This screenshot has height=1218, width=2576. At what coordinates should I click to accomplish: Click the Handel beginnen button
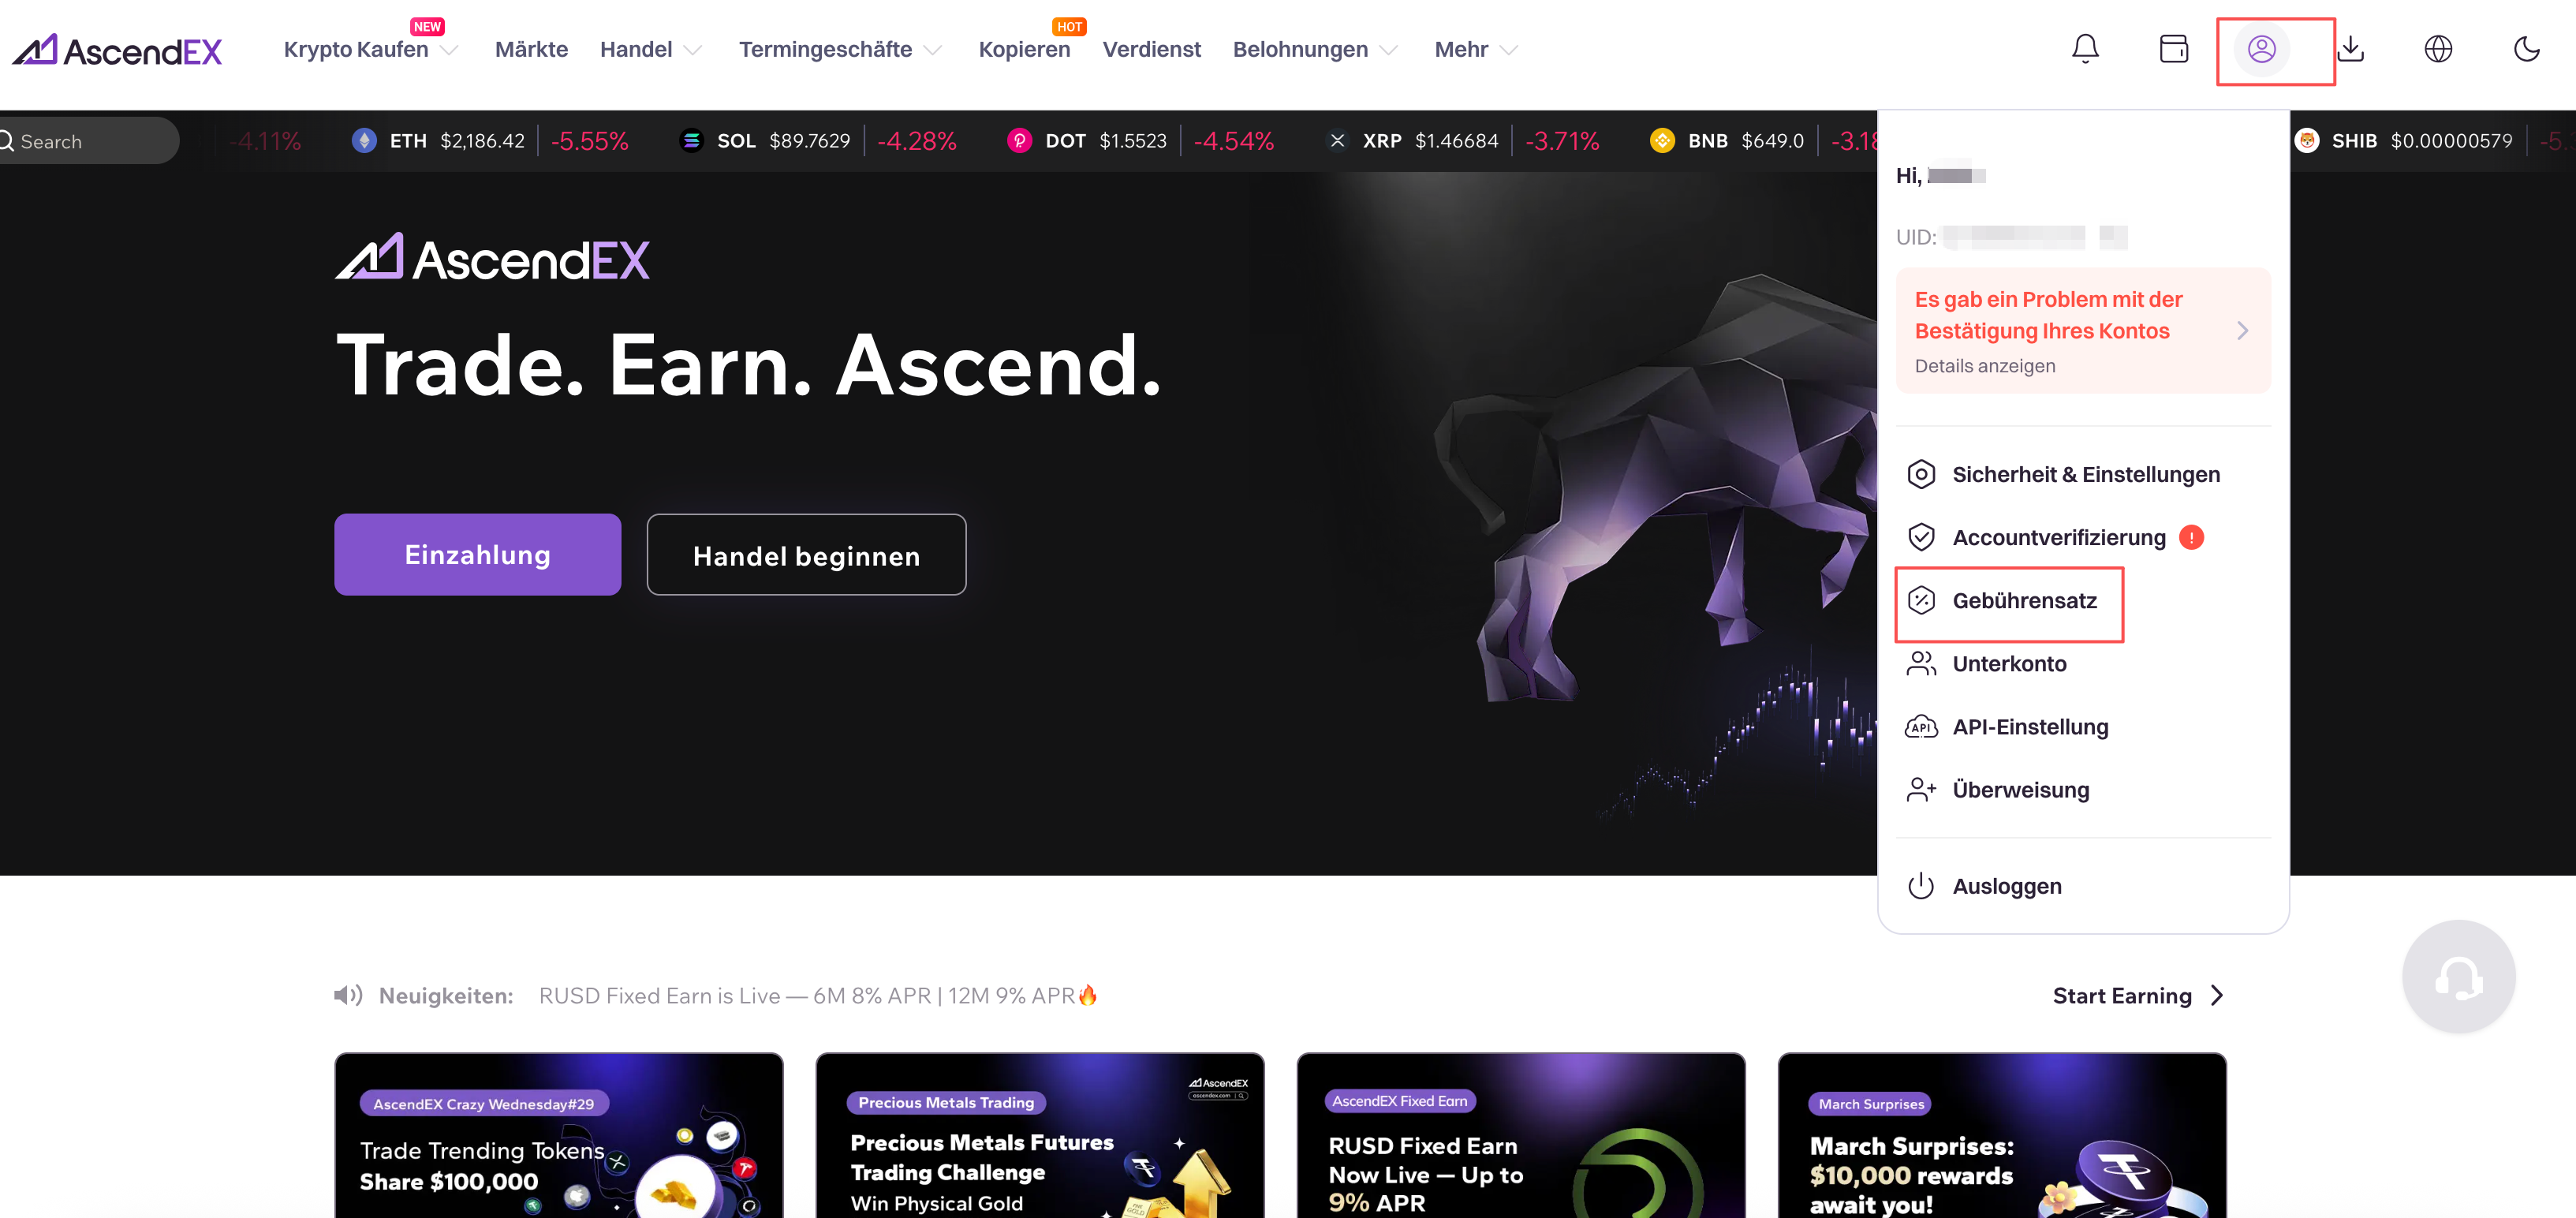(806, 555)
